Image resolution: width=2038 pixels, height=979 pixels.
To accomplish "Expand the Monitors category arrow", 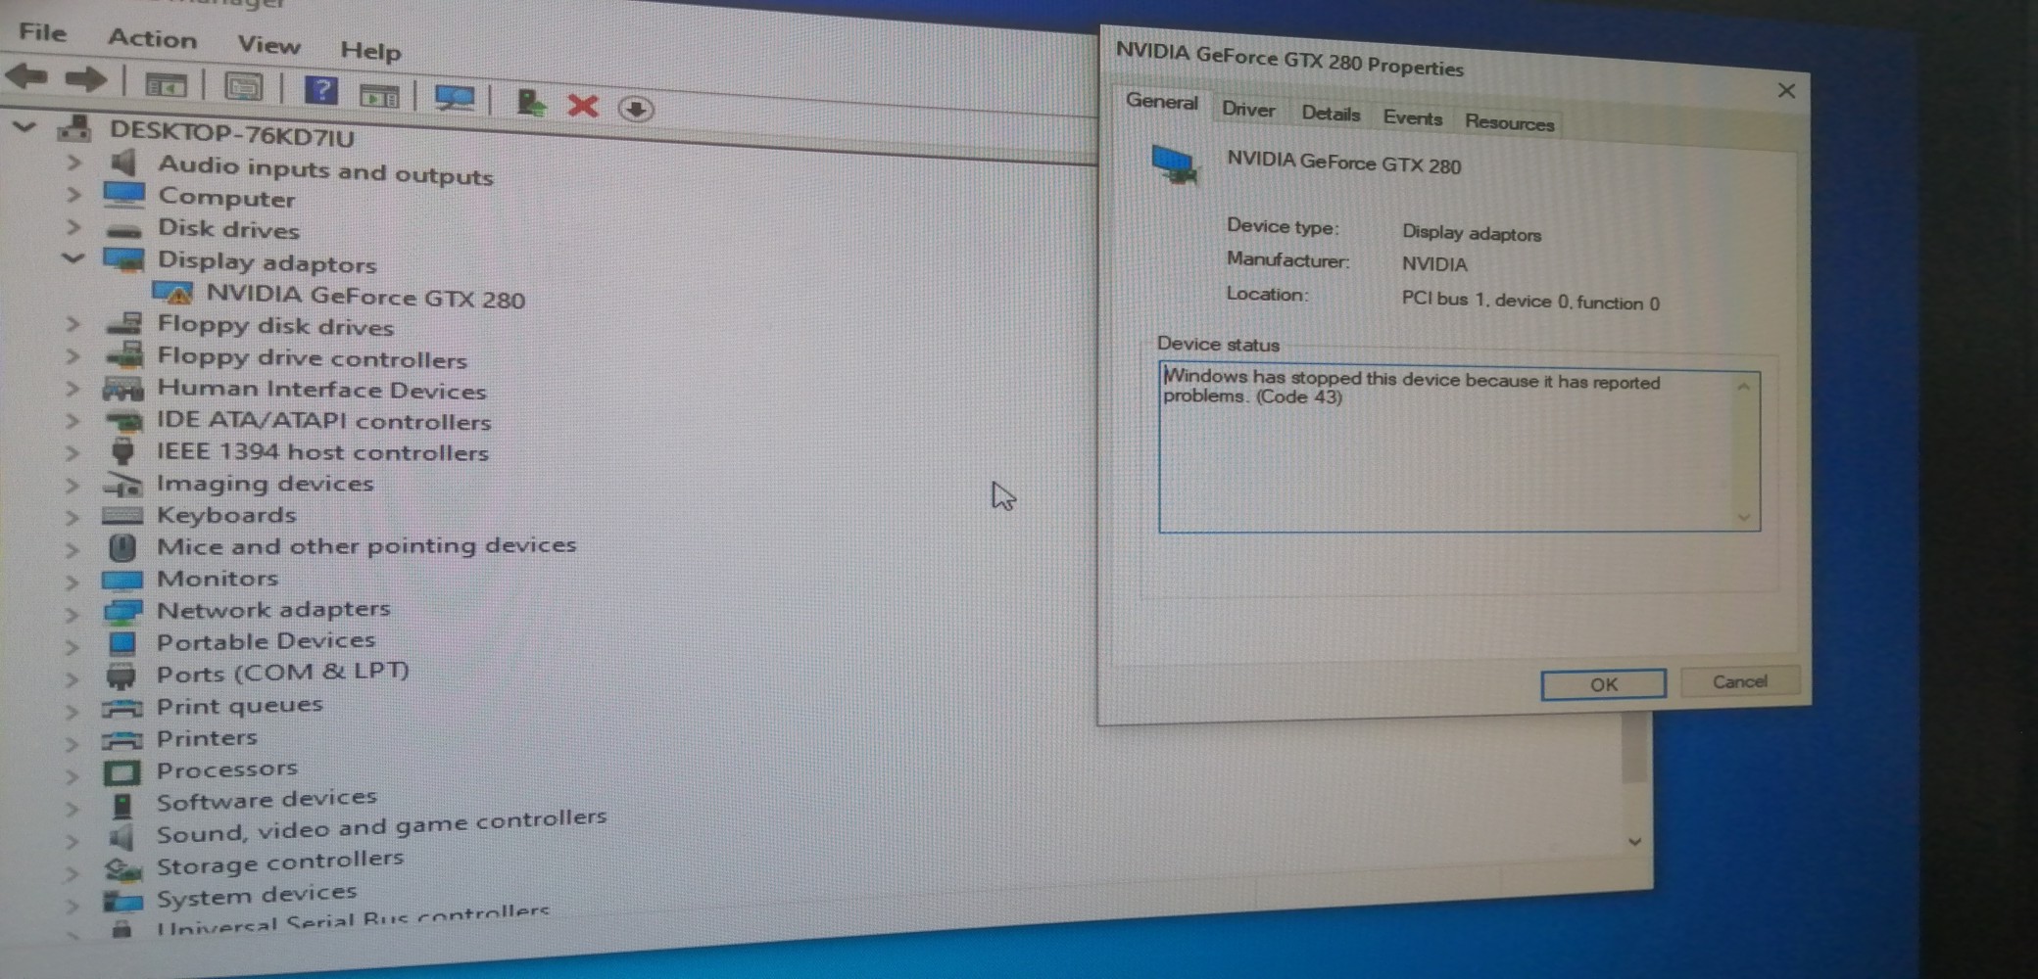I will pyautogui.click(x=73, y=581).
